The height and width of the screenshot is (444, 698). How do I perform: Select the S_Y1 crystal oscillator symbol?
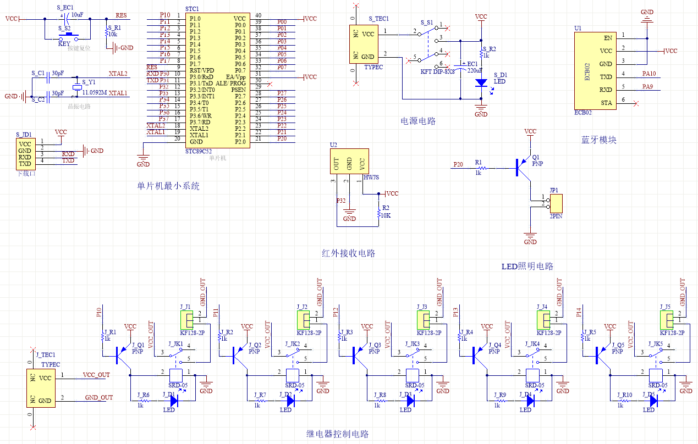77,87
